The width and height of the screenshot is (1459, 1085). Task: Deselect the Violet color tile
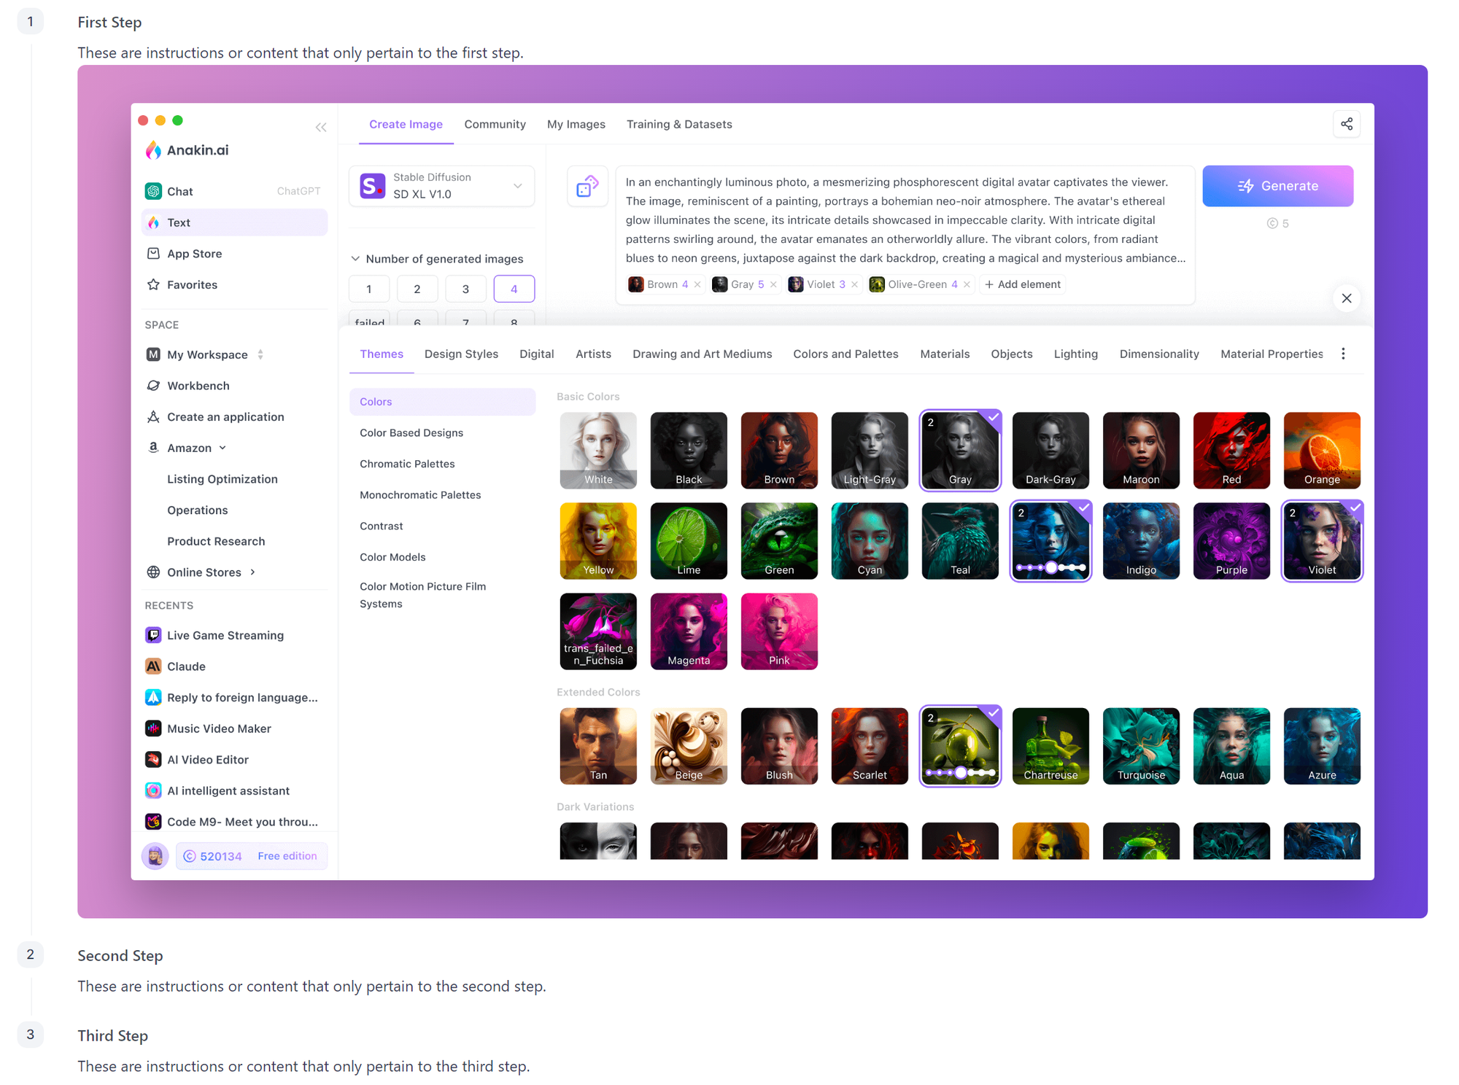[1322, 541]
